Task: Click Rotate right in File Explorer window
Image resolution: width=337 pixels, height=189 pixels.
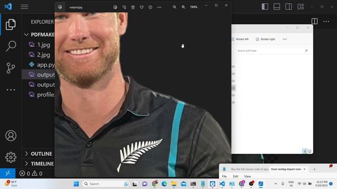Action: [265, 39]
